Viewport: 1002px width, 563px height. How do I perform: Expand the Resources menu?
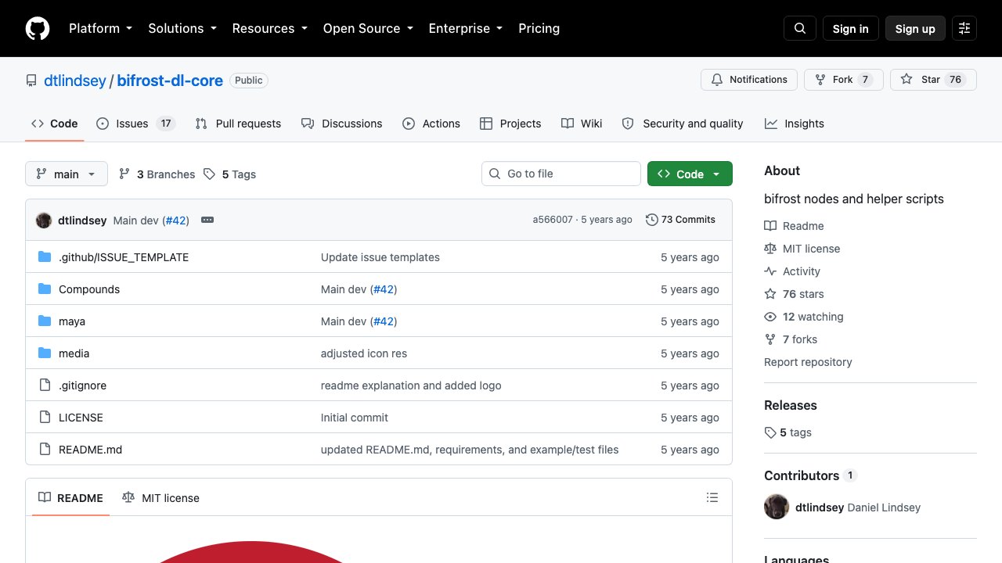pos(269,28)
